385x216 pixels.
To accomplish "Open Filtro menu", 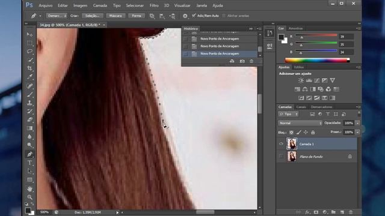I will click(x=154, y=5).
